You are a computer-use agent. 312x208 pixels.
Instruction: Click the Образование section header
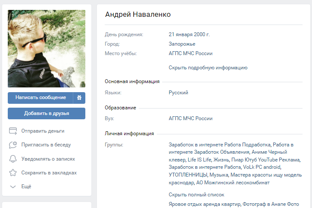[x=120, y=108]
